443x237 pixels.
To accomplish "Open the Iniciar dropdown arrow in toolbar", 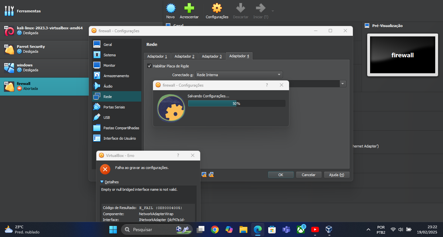I will coord(273,11).
